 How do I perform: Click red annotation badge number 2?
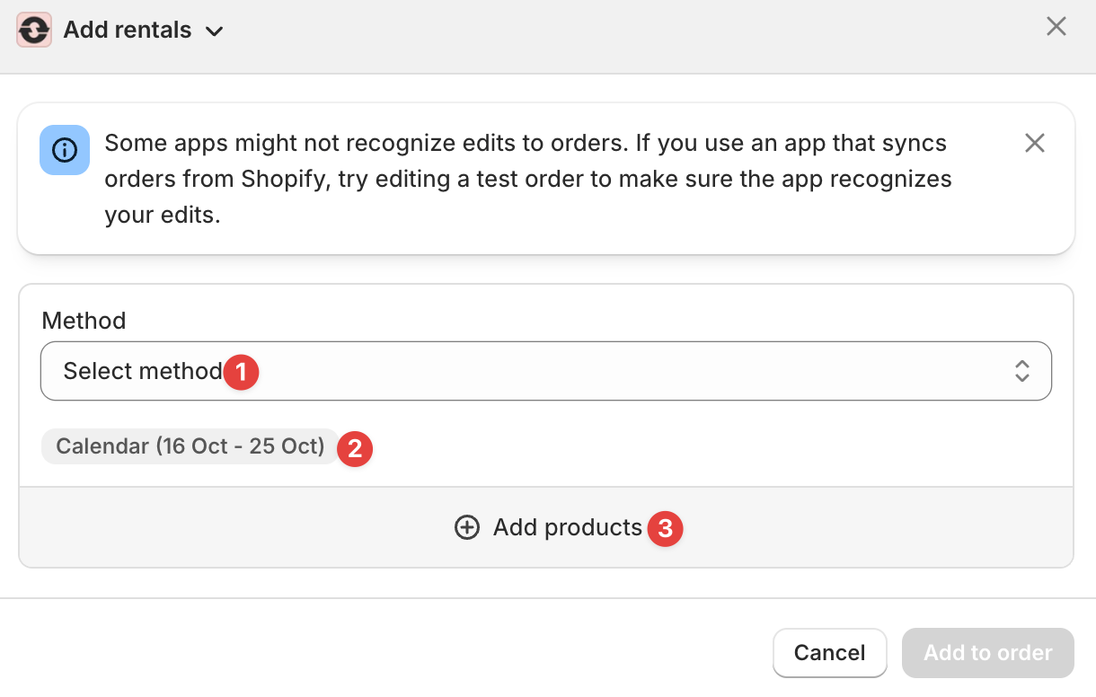click(355, 448)
